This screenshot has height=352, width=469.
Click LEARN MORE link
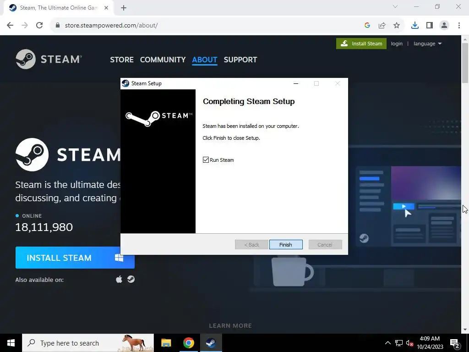(x=230, y=326)
